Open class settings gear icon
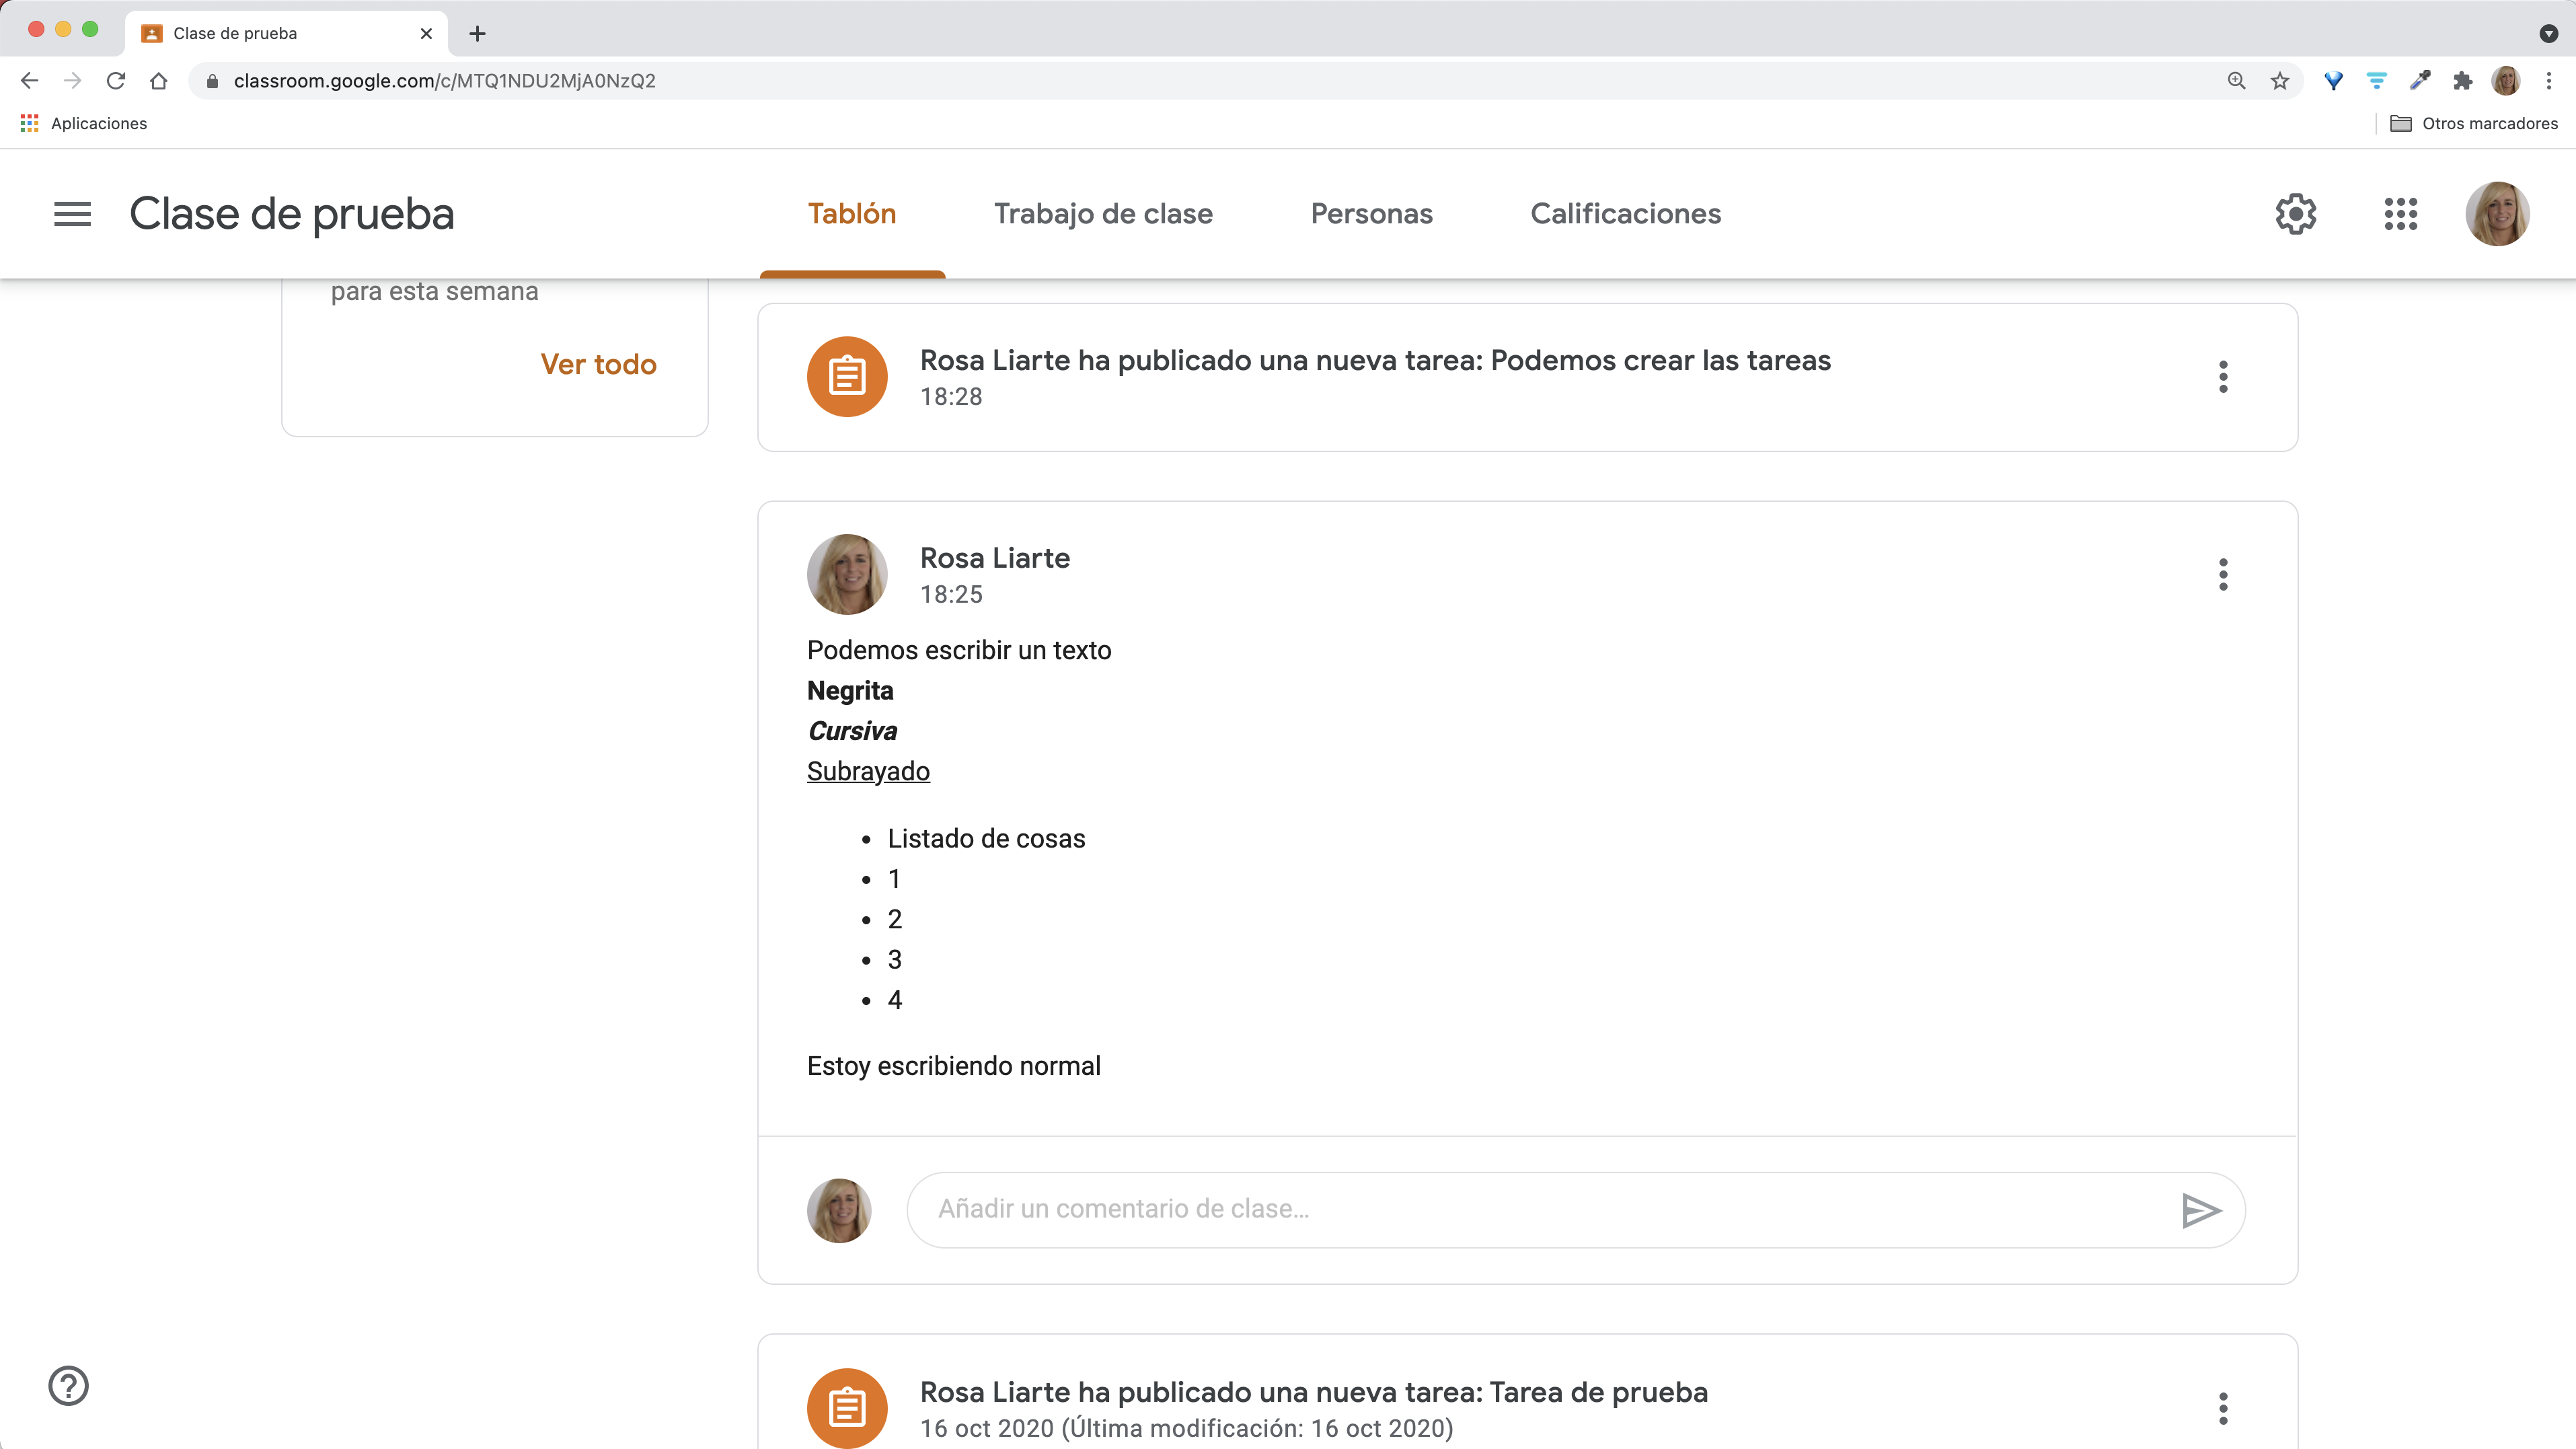The width and height of the screenshot is (2576, 1449). pyautogui.click(x=2296, y=214)
